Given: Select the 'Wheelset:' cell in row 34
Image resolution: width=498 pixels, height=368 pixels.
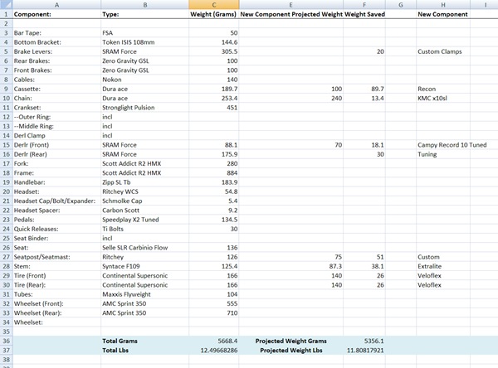Looking at the screenshot, I should pyautogui.click(x=56, y=322).
